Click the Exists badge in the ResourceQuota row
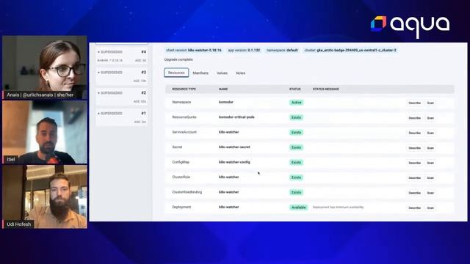 click(296, 117)
